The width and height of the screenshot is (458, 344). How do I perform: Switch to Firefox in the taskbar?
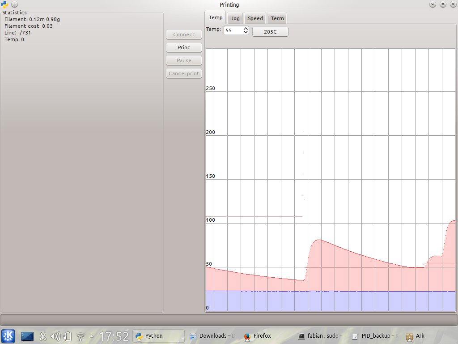tap(262, 336)
